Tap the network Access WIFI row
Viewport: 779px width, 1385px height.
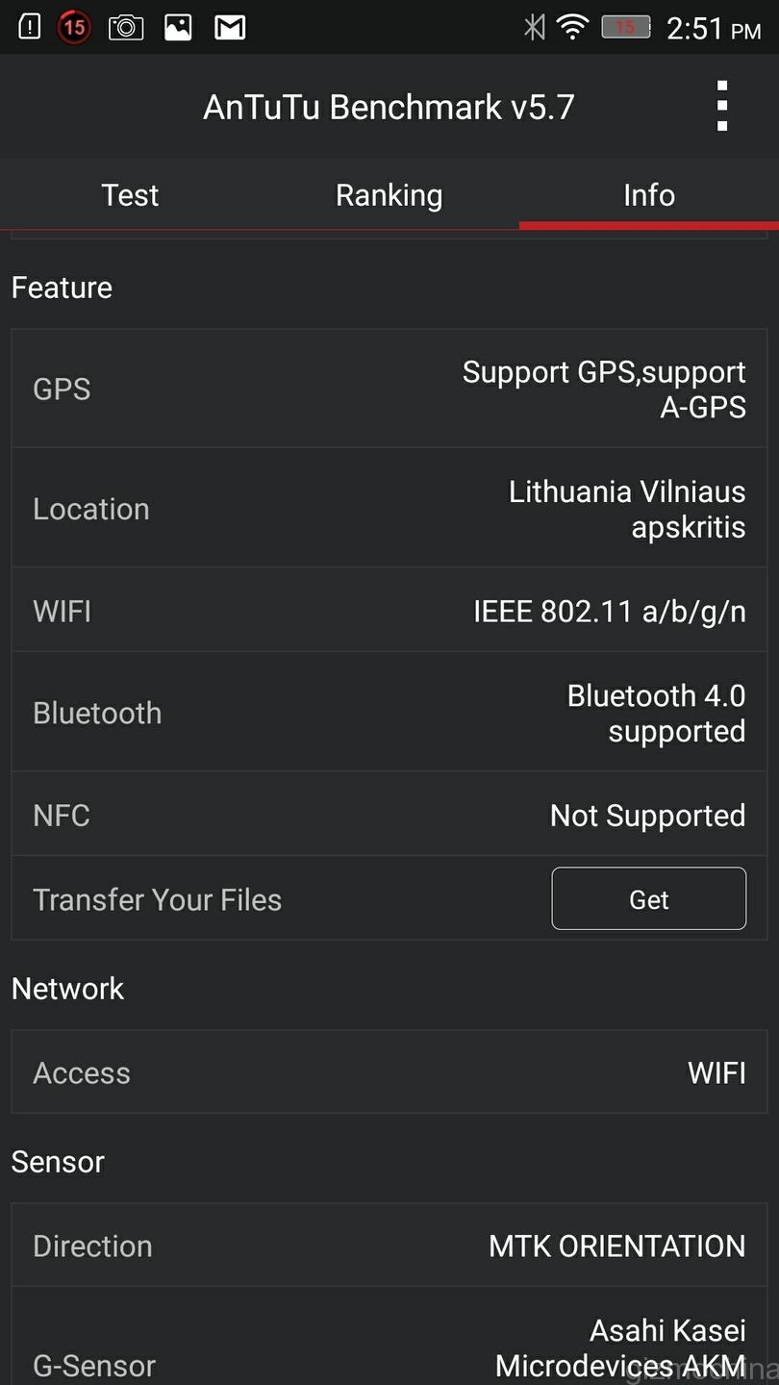389,1072
